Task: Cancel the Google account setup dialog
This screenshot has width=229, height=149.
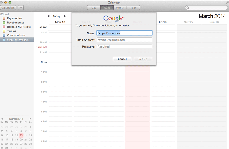Action: pos(122,59)
